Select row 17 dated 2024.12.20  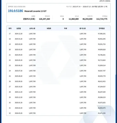tap(58, 34)
